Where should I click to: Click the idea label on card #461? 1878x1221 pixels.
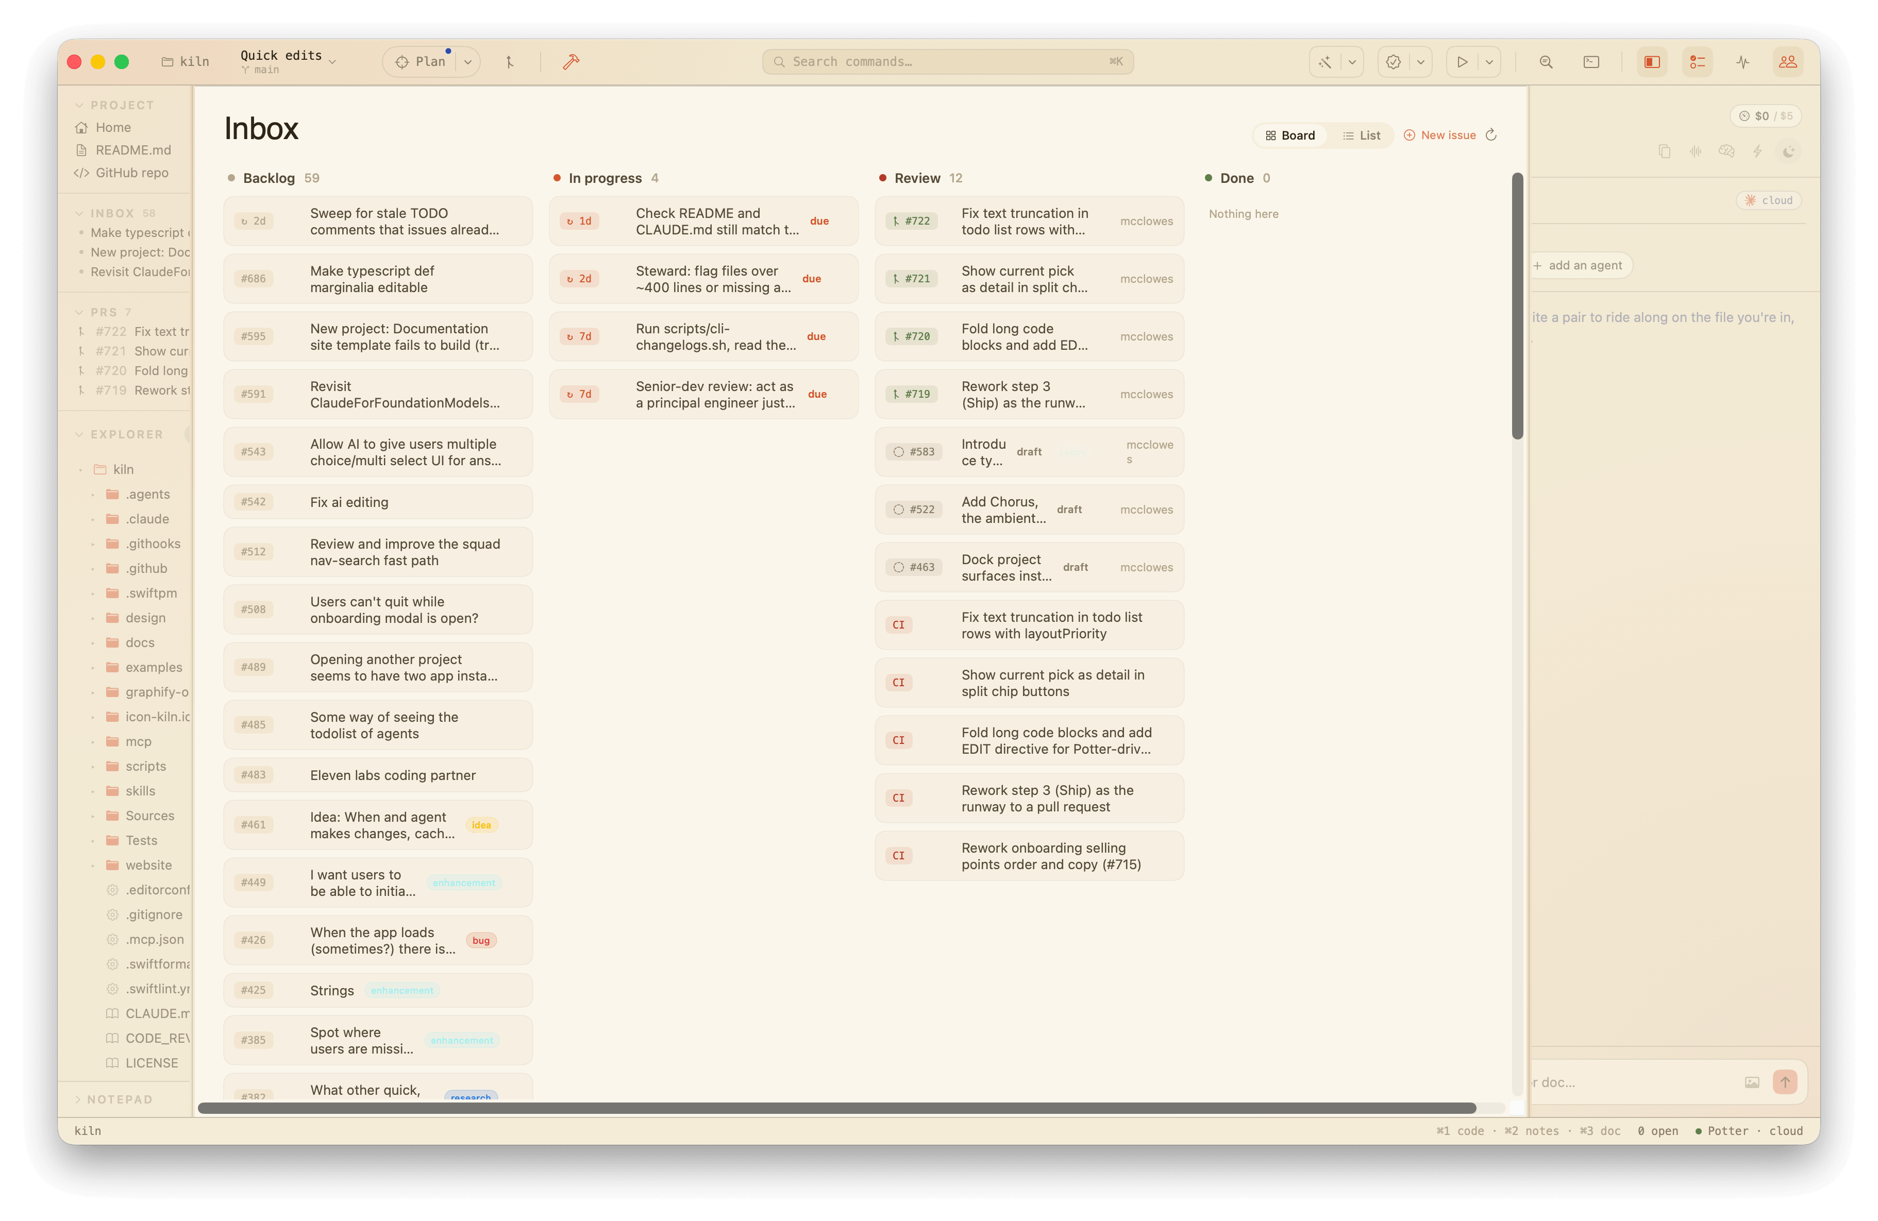(480, 825)
